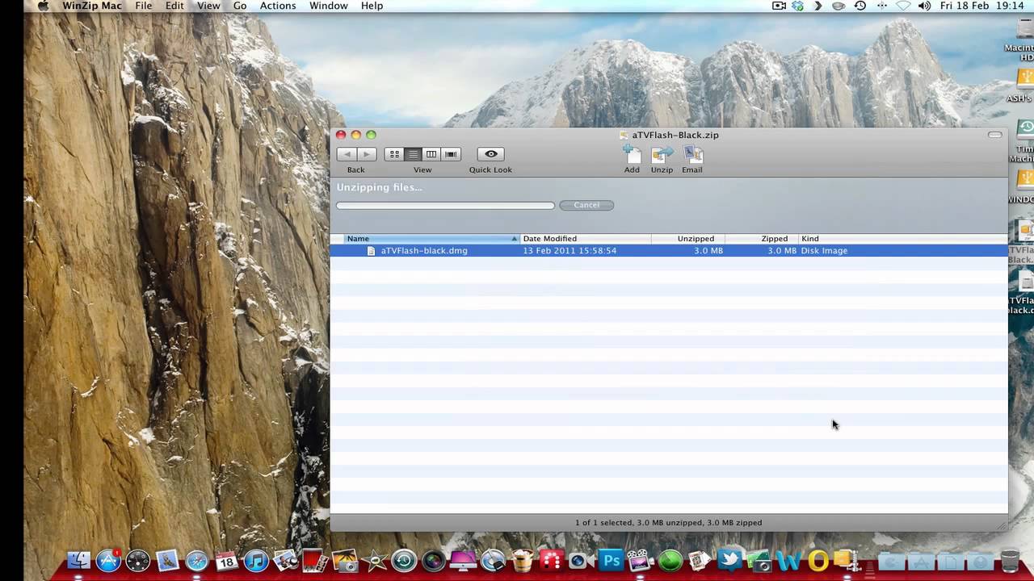The width and height of the screenshot is (1034, 581).
Task: Open Dashboard from the Dock
Action: point(138,561)
